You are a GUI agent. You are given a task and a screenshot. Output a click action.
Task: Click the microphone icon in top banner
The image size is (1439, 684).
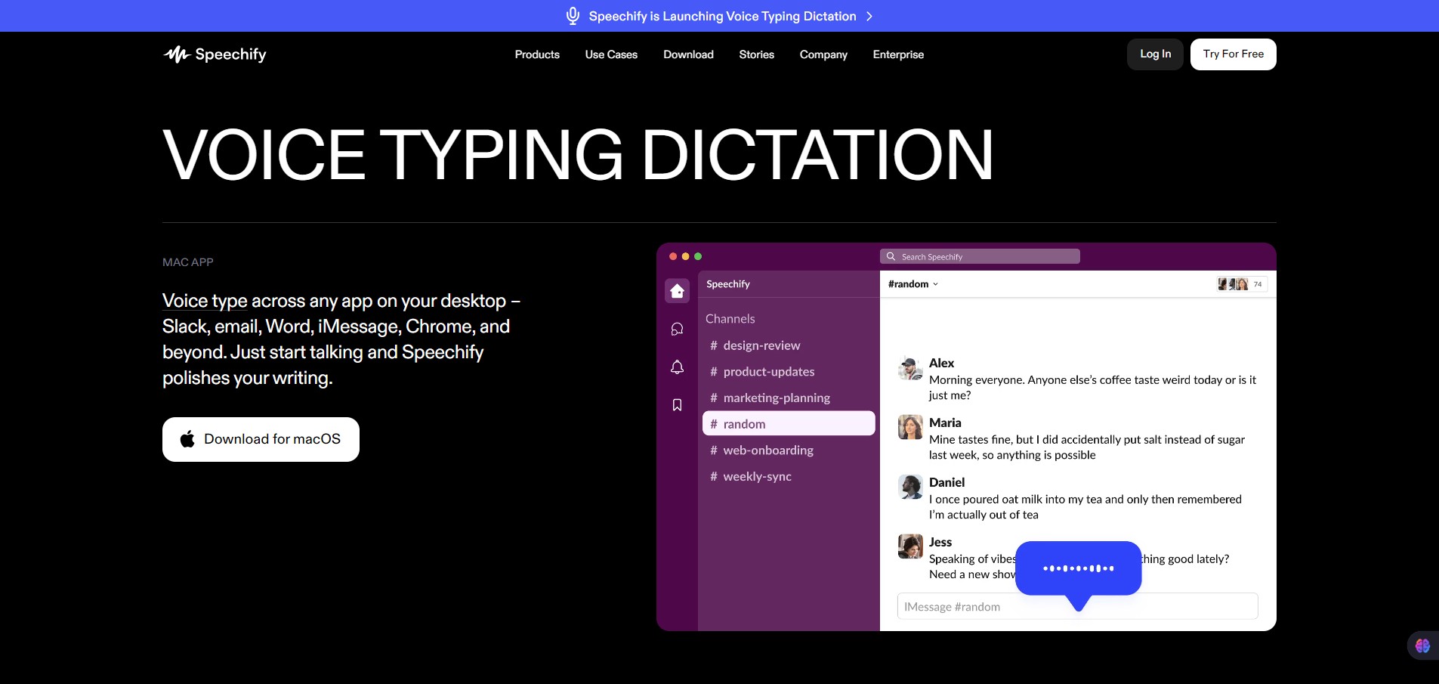coord(573,16)
